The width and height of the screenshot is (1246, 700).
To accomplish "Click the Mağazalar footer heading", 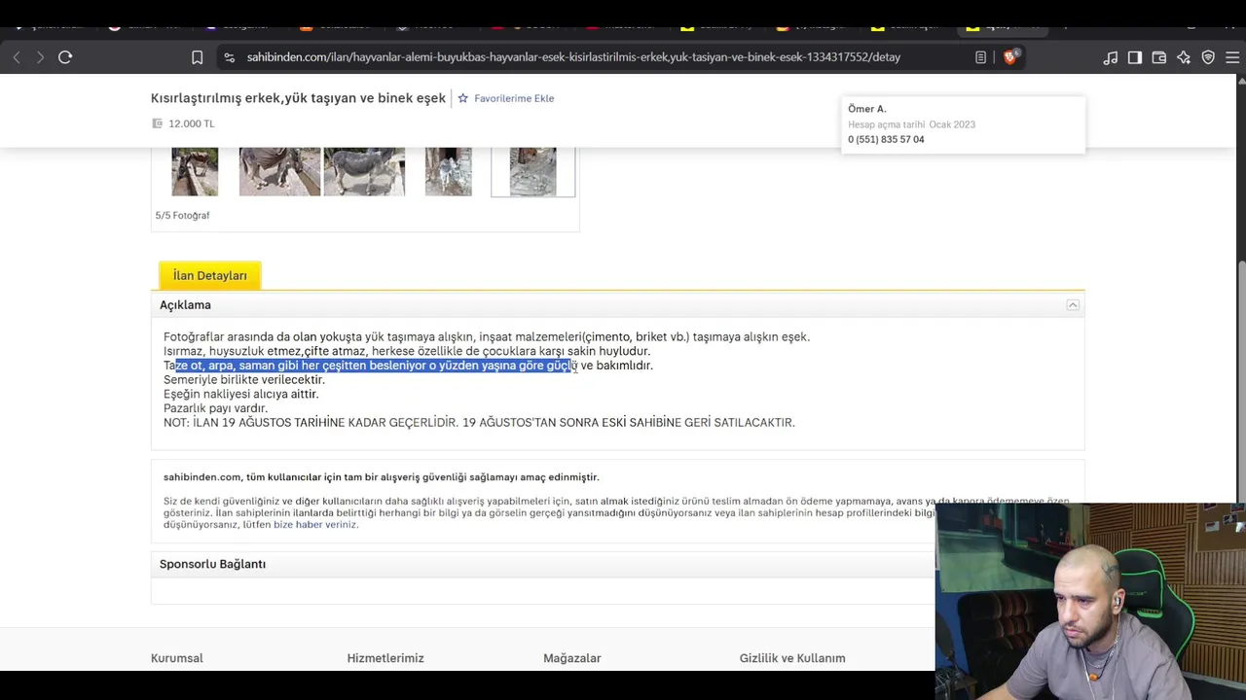I will point(572,658).
